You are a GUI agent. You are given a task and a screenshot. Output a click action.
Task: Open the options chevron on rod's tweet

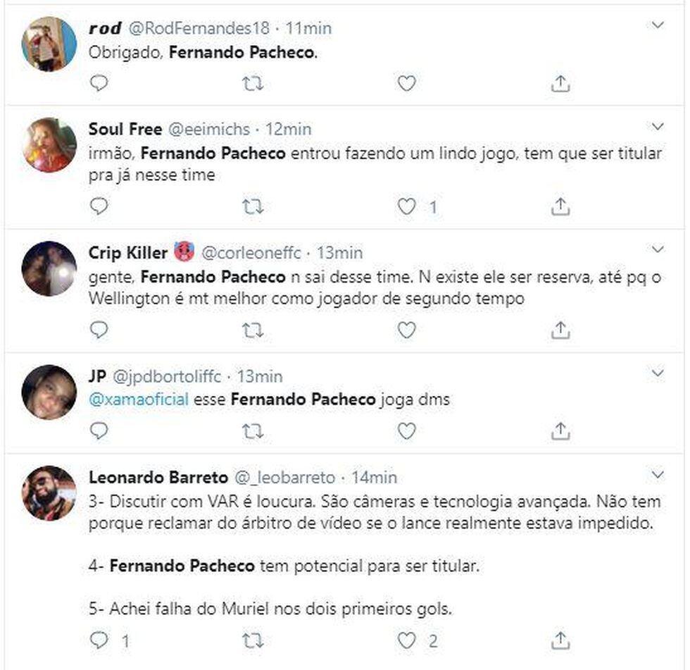coord(658,26)
